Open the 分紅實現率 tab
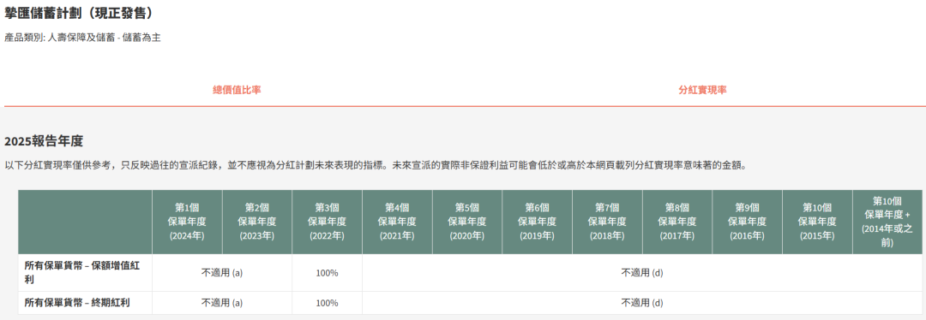This screenshot has height=320, width=926. coord(702,90)
